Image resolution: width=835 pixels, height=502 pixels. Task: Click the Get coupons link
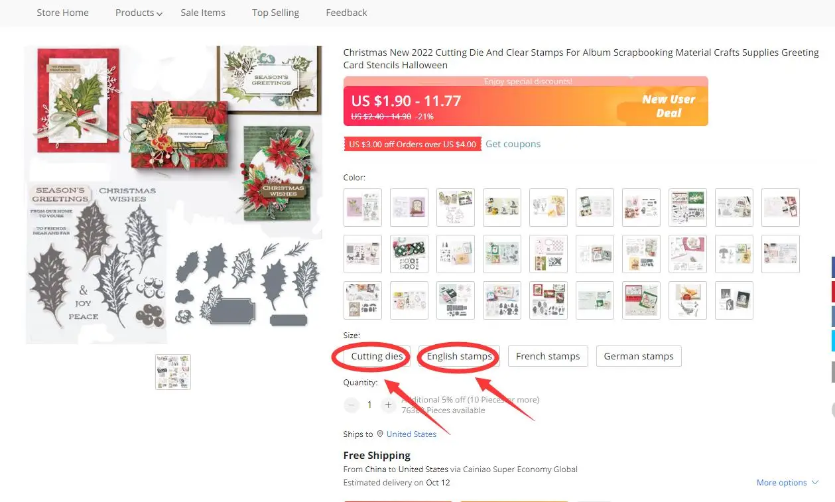pyautogui.click(x=513, y=144)
